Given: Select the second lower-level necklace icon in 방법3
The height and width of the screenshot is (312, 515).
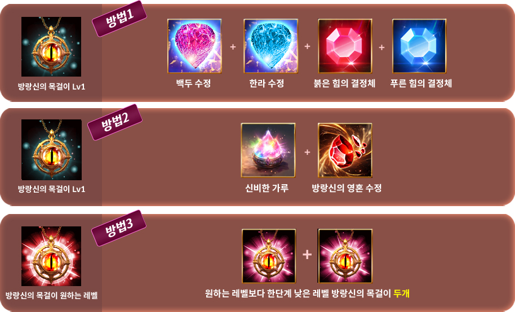Looking at the screenshot, I should click(345, 256).
